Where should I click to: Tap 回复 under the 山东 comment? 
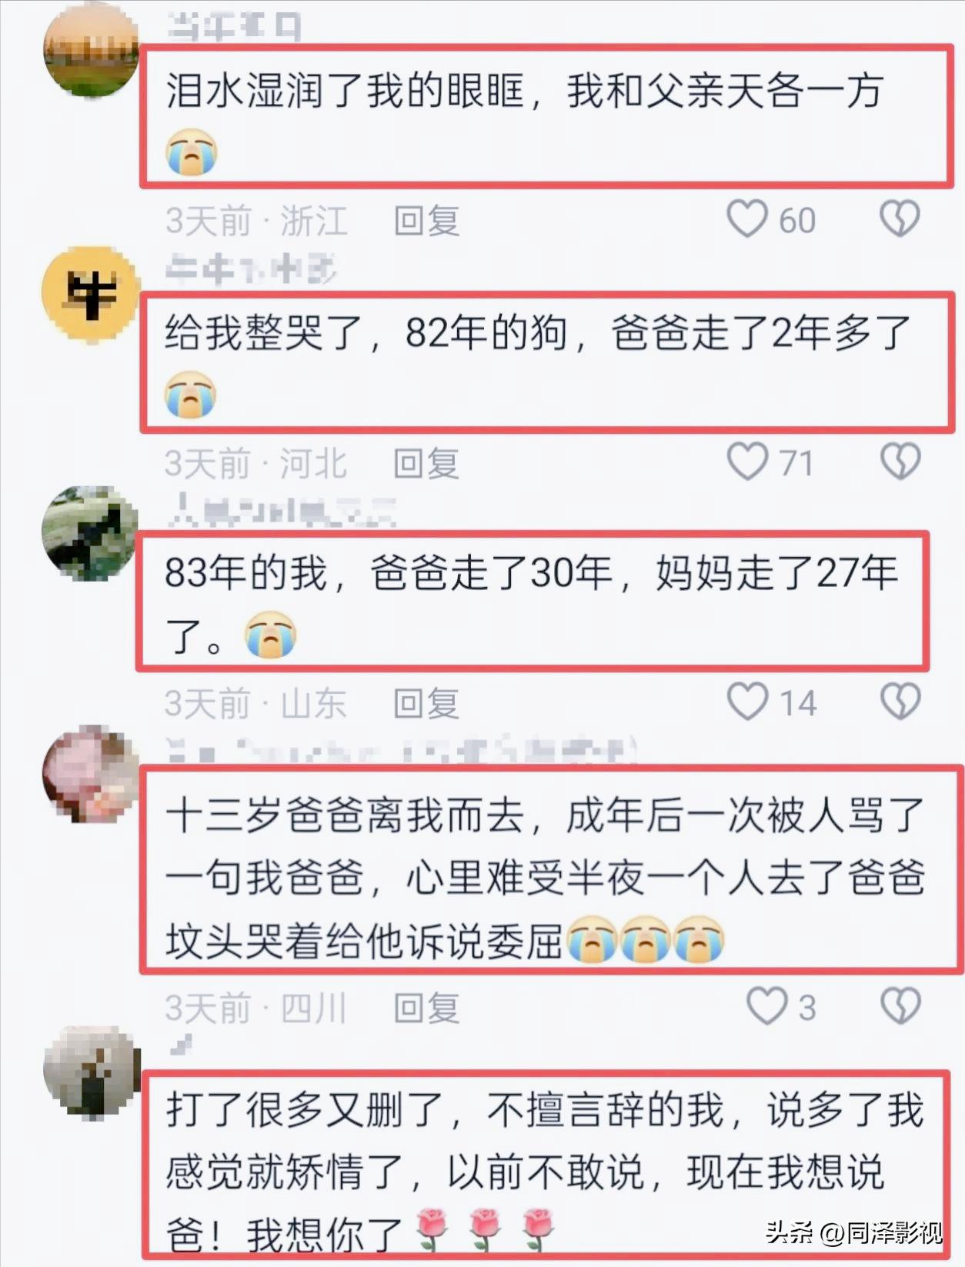[427, 703]
